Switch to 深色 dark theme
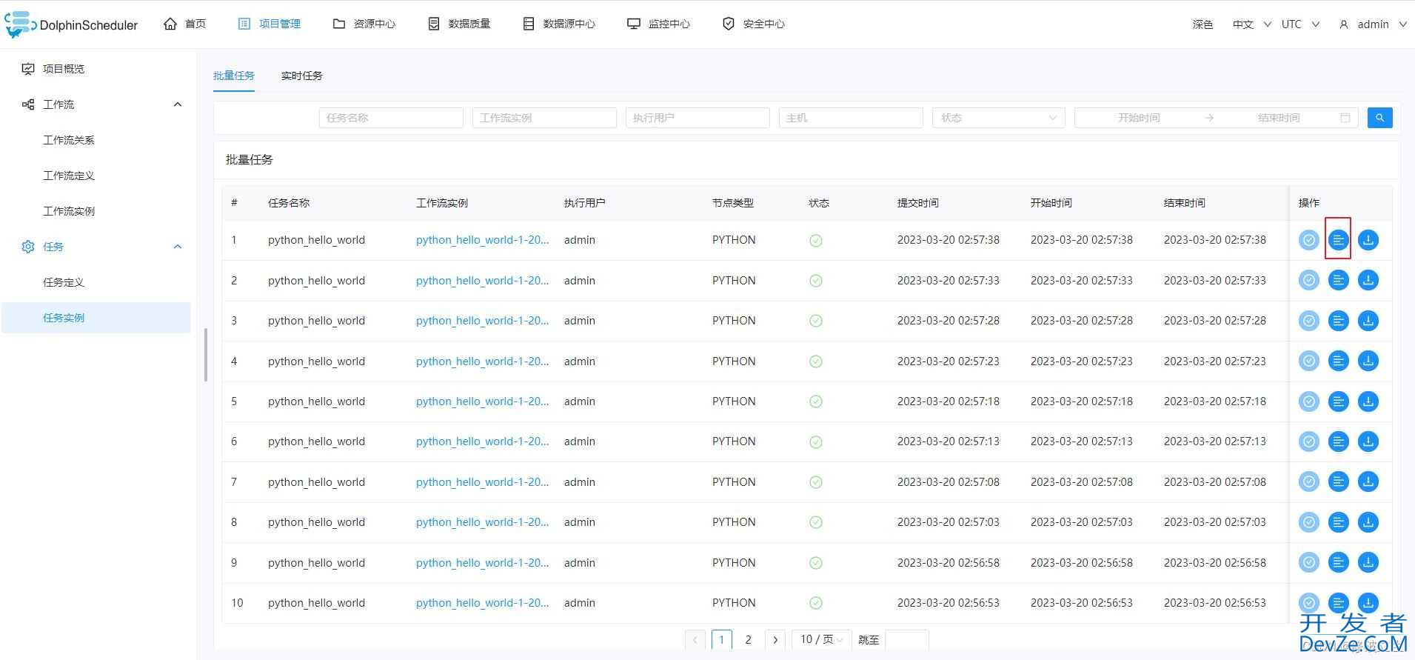This screenshot has width=1415, height=660. (x=1202, y=24)
